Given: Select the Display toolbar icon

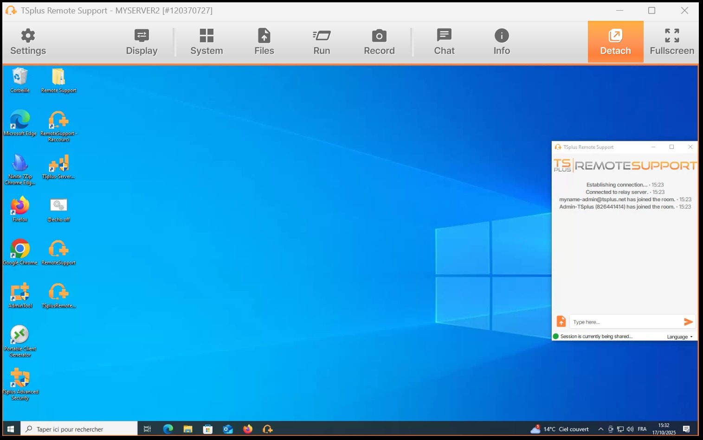Looking at the screenshot, I should point(142,41).
